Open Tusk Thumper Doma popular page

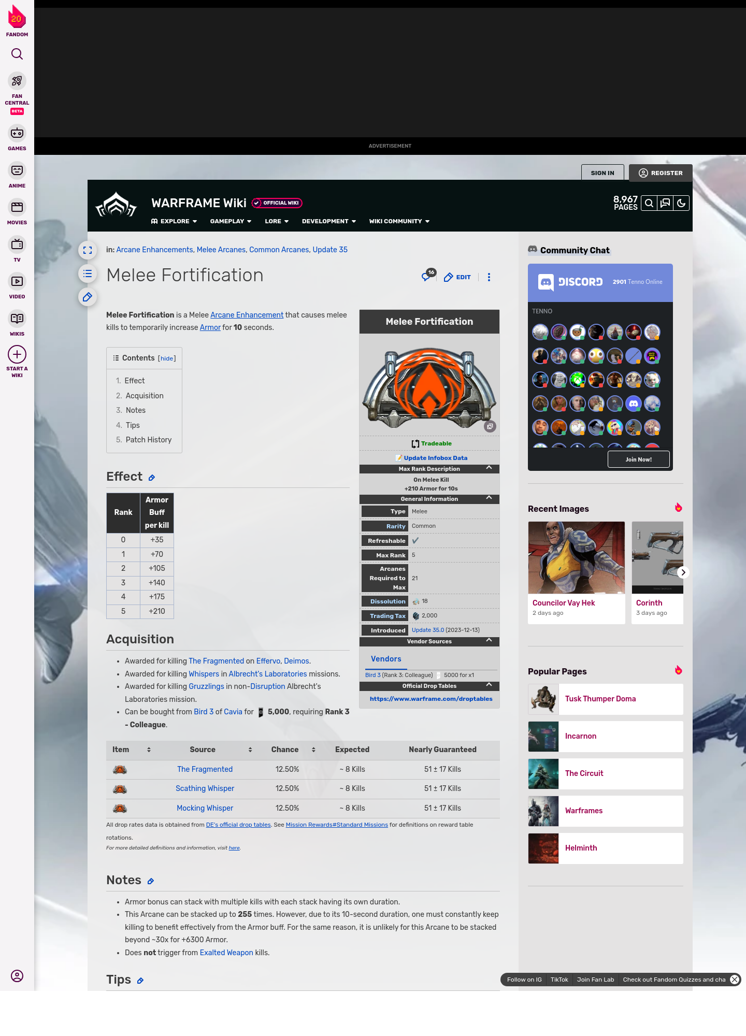point(606,699)
